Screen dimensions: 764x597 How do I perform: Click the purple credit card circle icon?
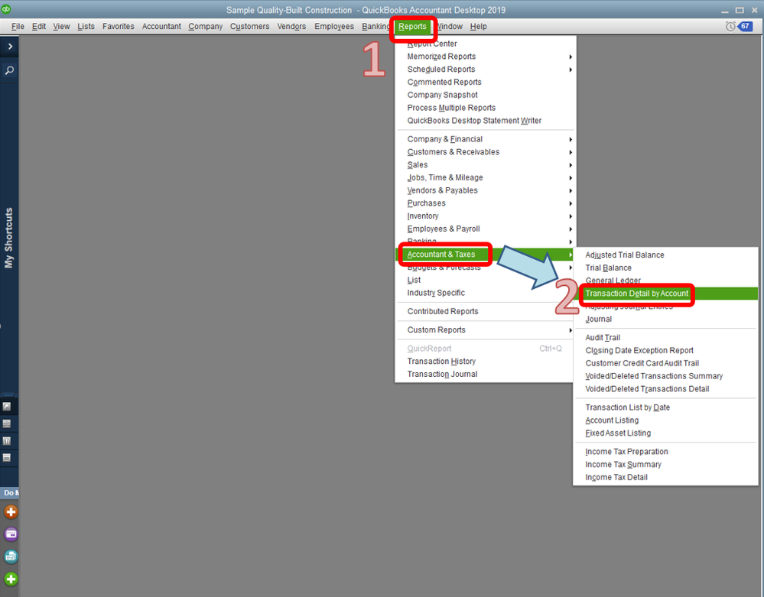point(11,534)
